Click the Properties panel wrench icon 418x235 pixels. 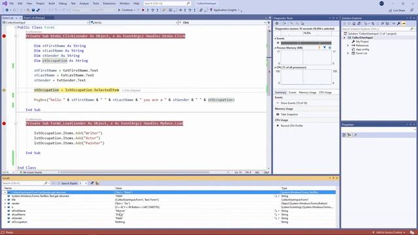click(x=355, y=135)
